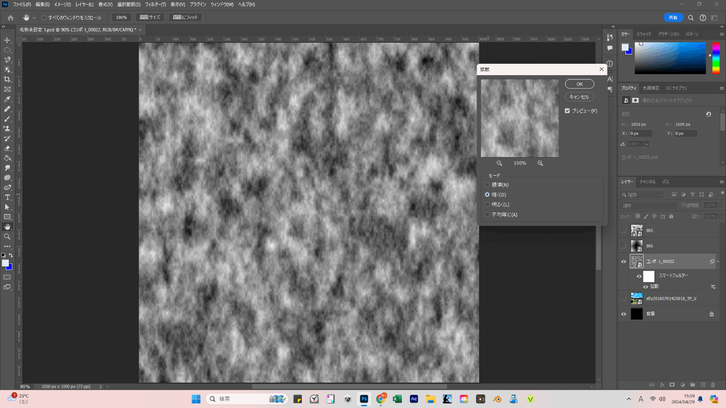Screen dimensions: 726x408
Task: Select the Crop tool
Action: coord(7,79)
